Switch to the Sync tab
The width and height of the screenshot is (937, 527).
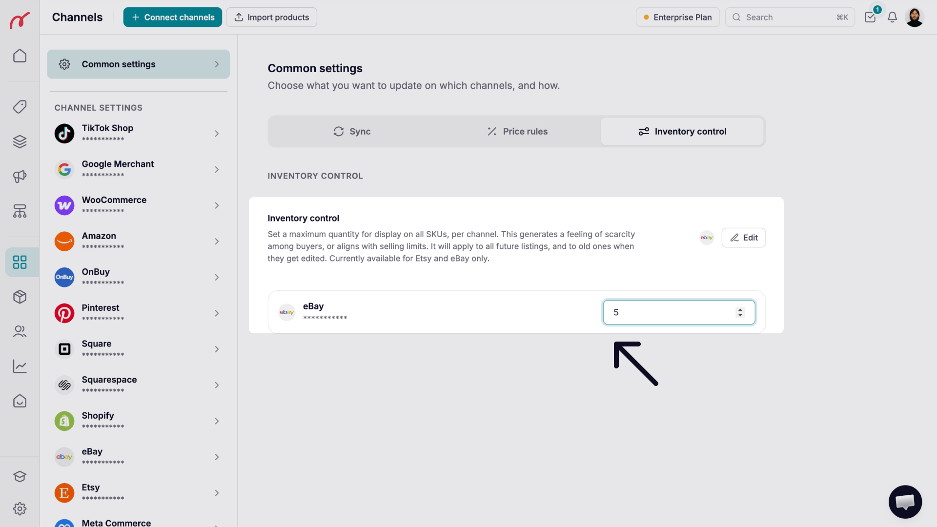352,131
